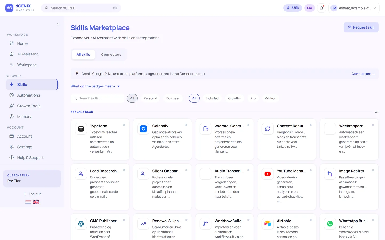385x240 pixels.
Task: Open the Audio Transcription skill card
Action: coord(225,187)
